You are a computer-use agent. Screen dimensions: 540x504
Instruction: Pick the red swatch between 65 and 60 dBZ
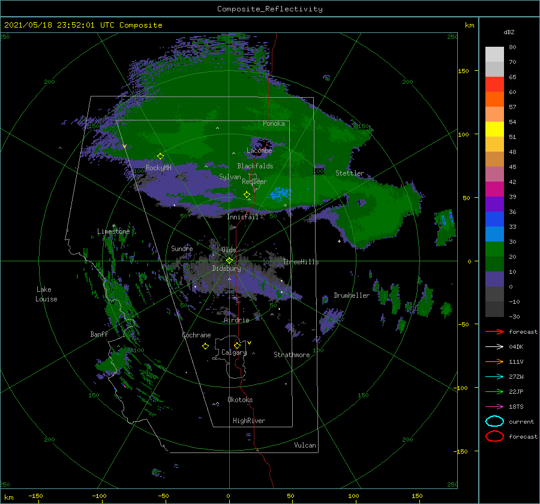(494, 84)
